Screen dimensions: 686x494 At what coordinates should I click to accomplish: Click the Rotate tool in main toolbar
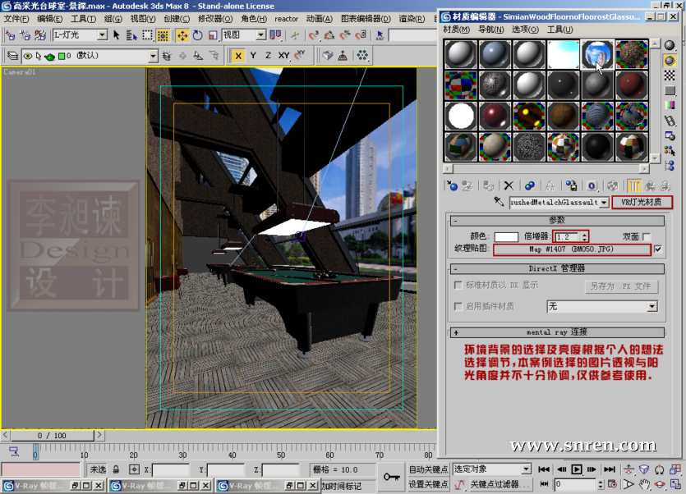pos(198,35)
